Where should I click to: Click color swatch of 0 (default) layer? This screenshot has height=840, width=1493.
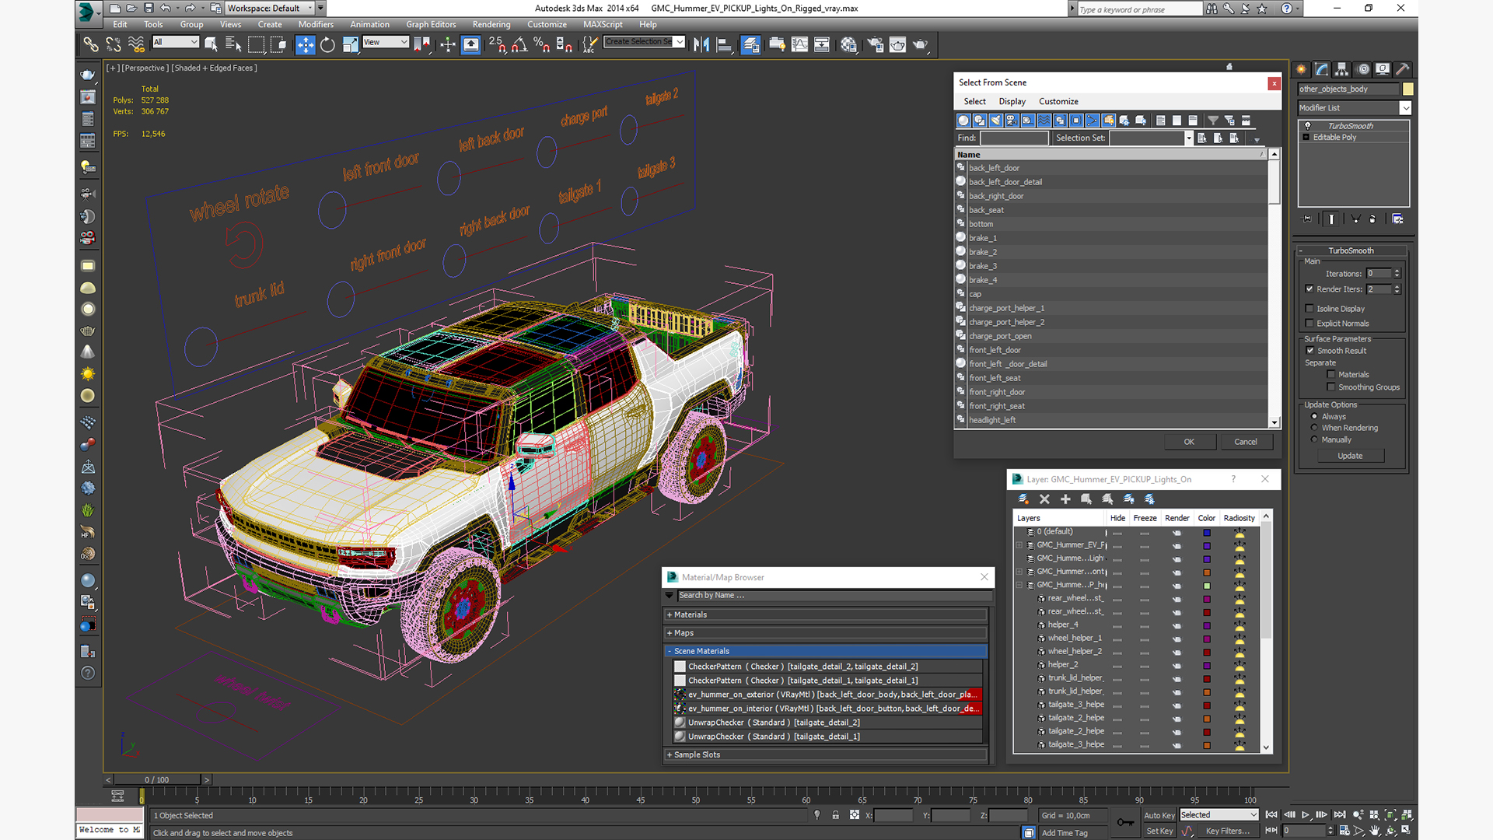coord(1207,533)
